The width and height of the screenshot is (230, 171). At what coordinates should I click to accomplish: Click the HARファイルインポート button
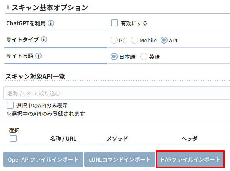(x=190, y=159)
